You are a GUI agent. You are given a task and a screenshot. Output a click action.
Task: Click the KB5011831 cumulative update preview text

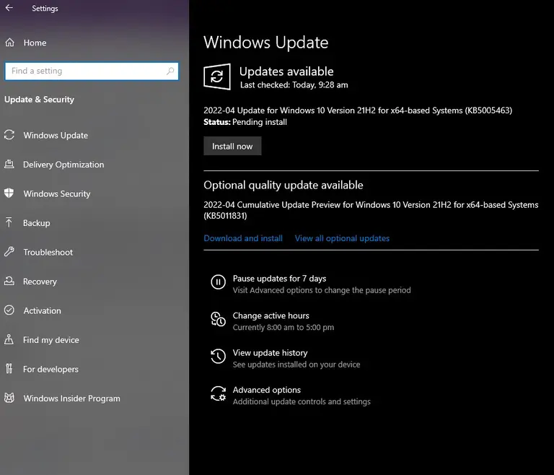click(371, 210)
